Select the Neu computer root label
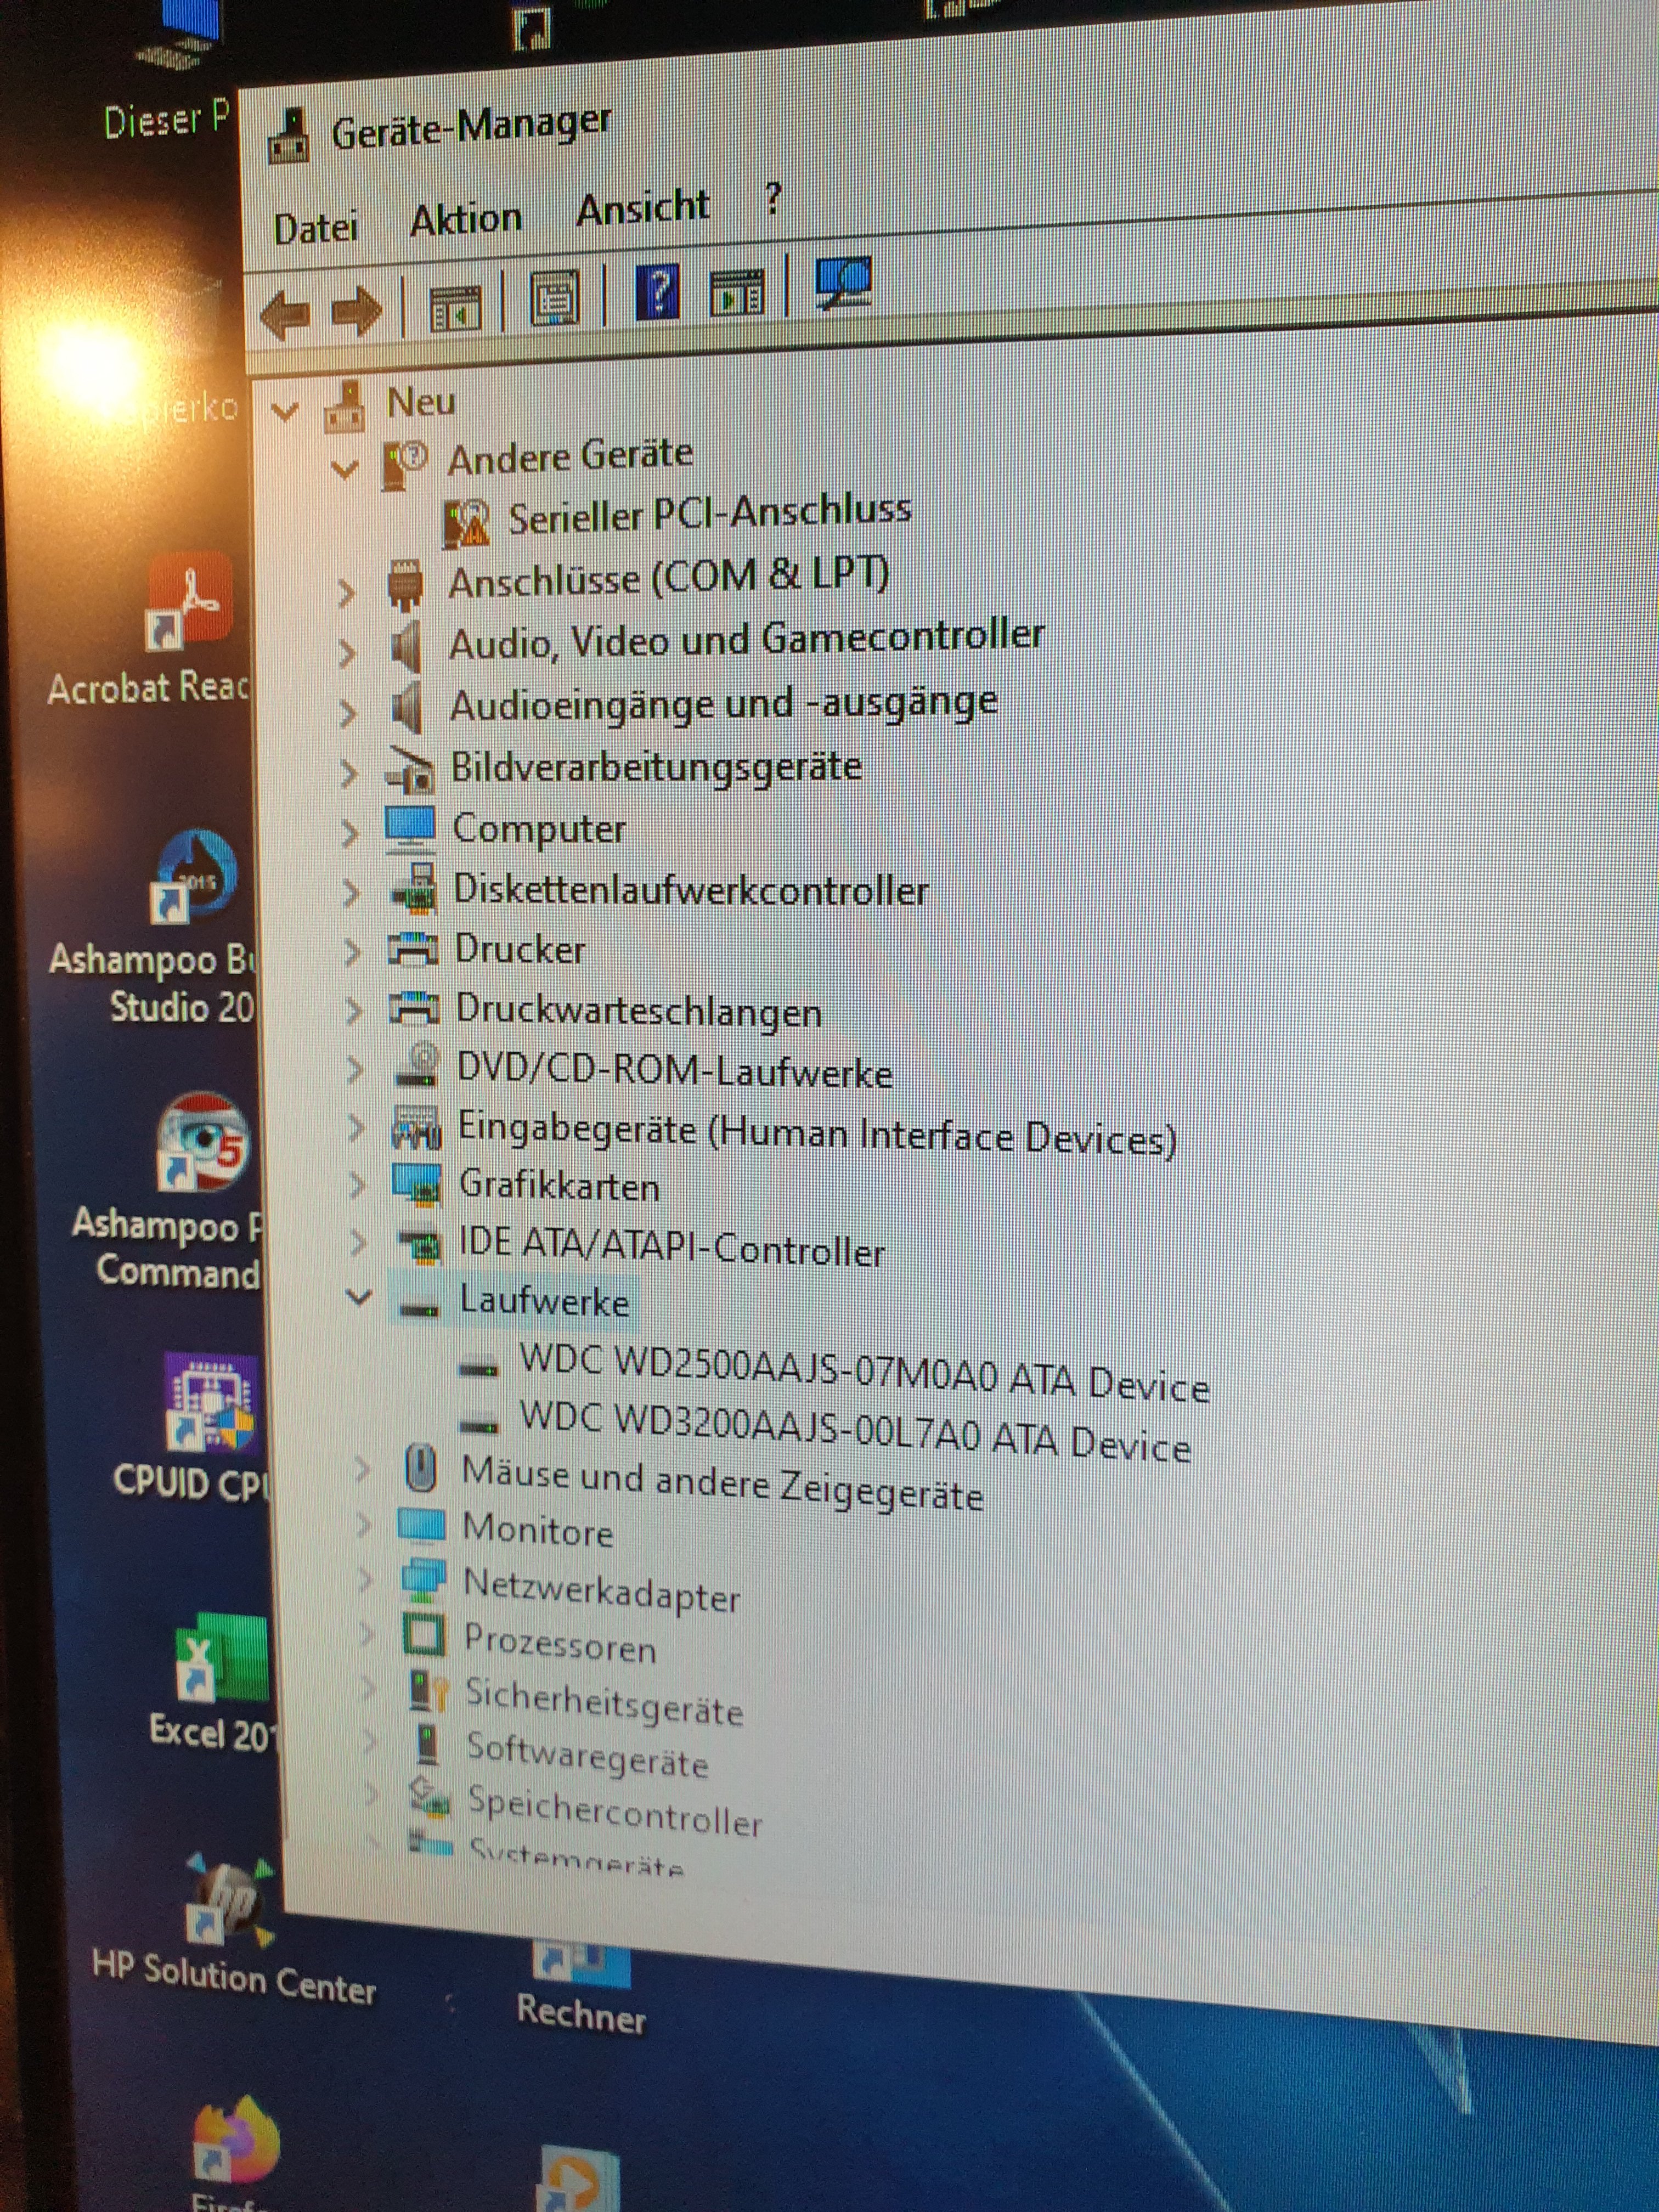Image resolution: width=1659 pixels, height=2212 pixels. point(421,402)
